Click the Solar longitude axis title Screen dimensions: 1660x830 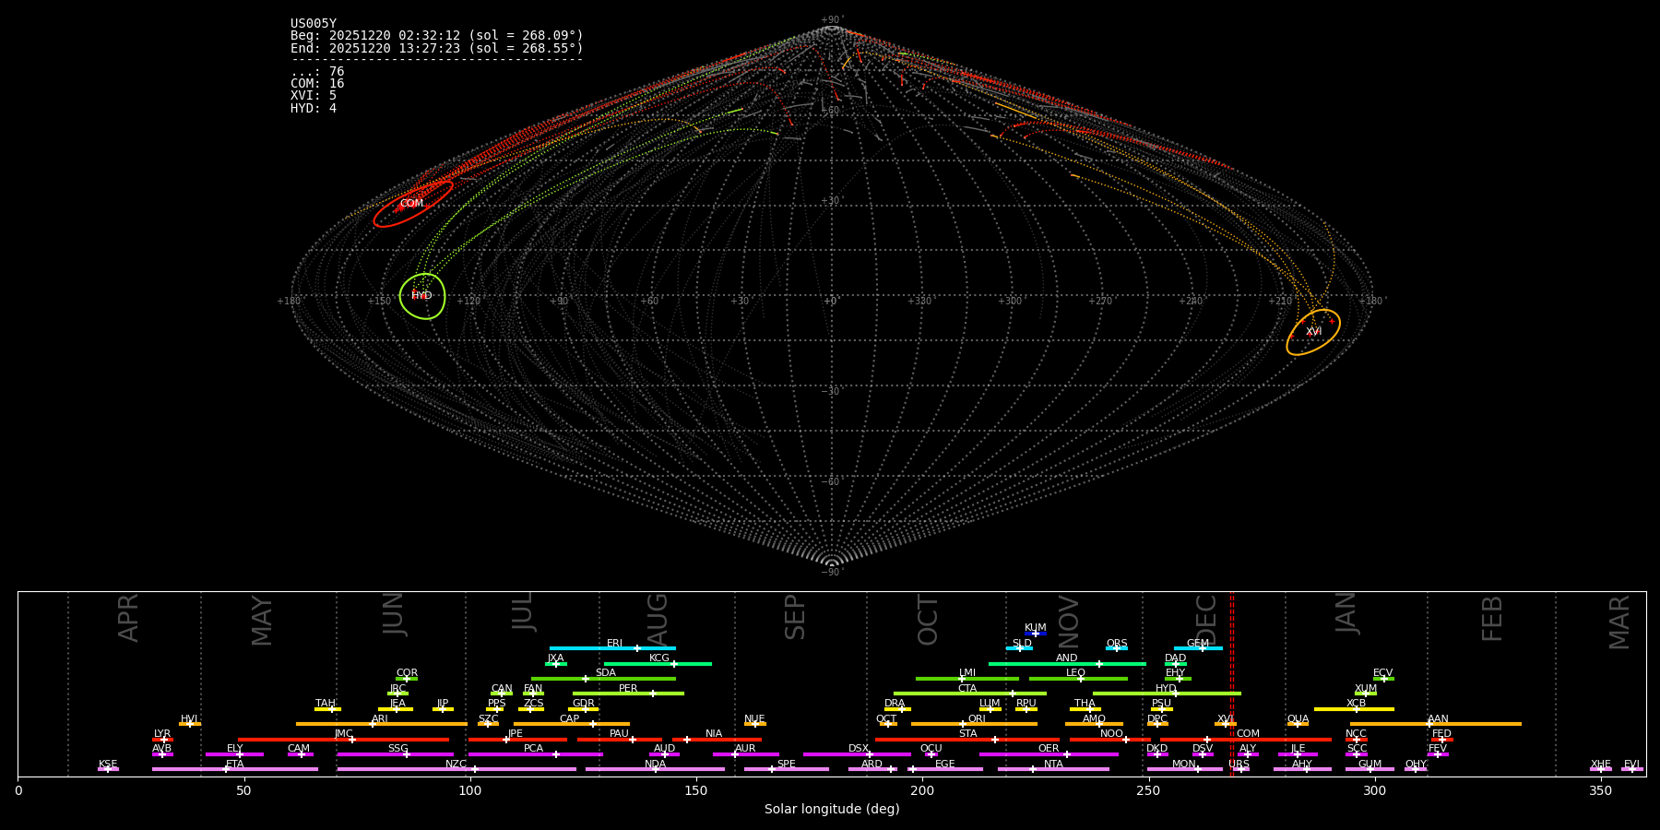point(831,810)
